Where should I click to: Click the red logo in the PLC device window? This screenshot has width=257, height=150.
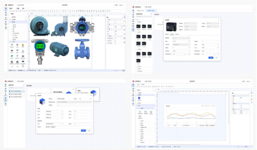tap(133, 7)
